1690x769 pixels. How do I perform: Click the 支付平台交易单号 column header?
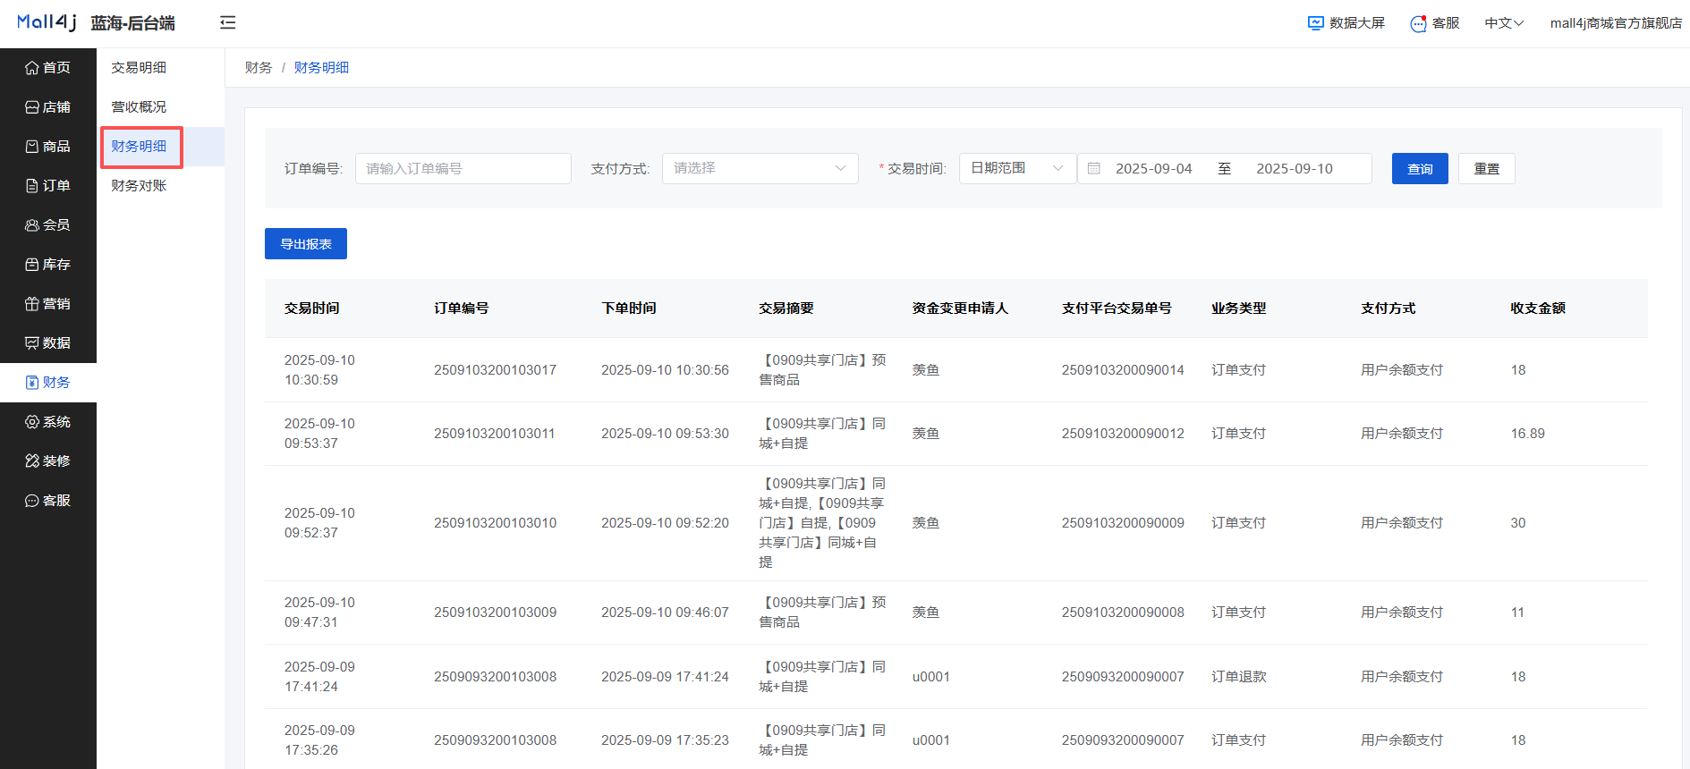[x=1117, y=308]
